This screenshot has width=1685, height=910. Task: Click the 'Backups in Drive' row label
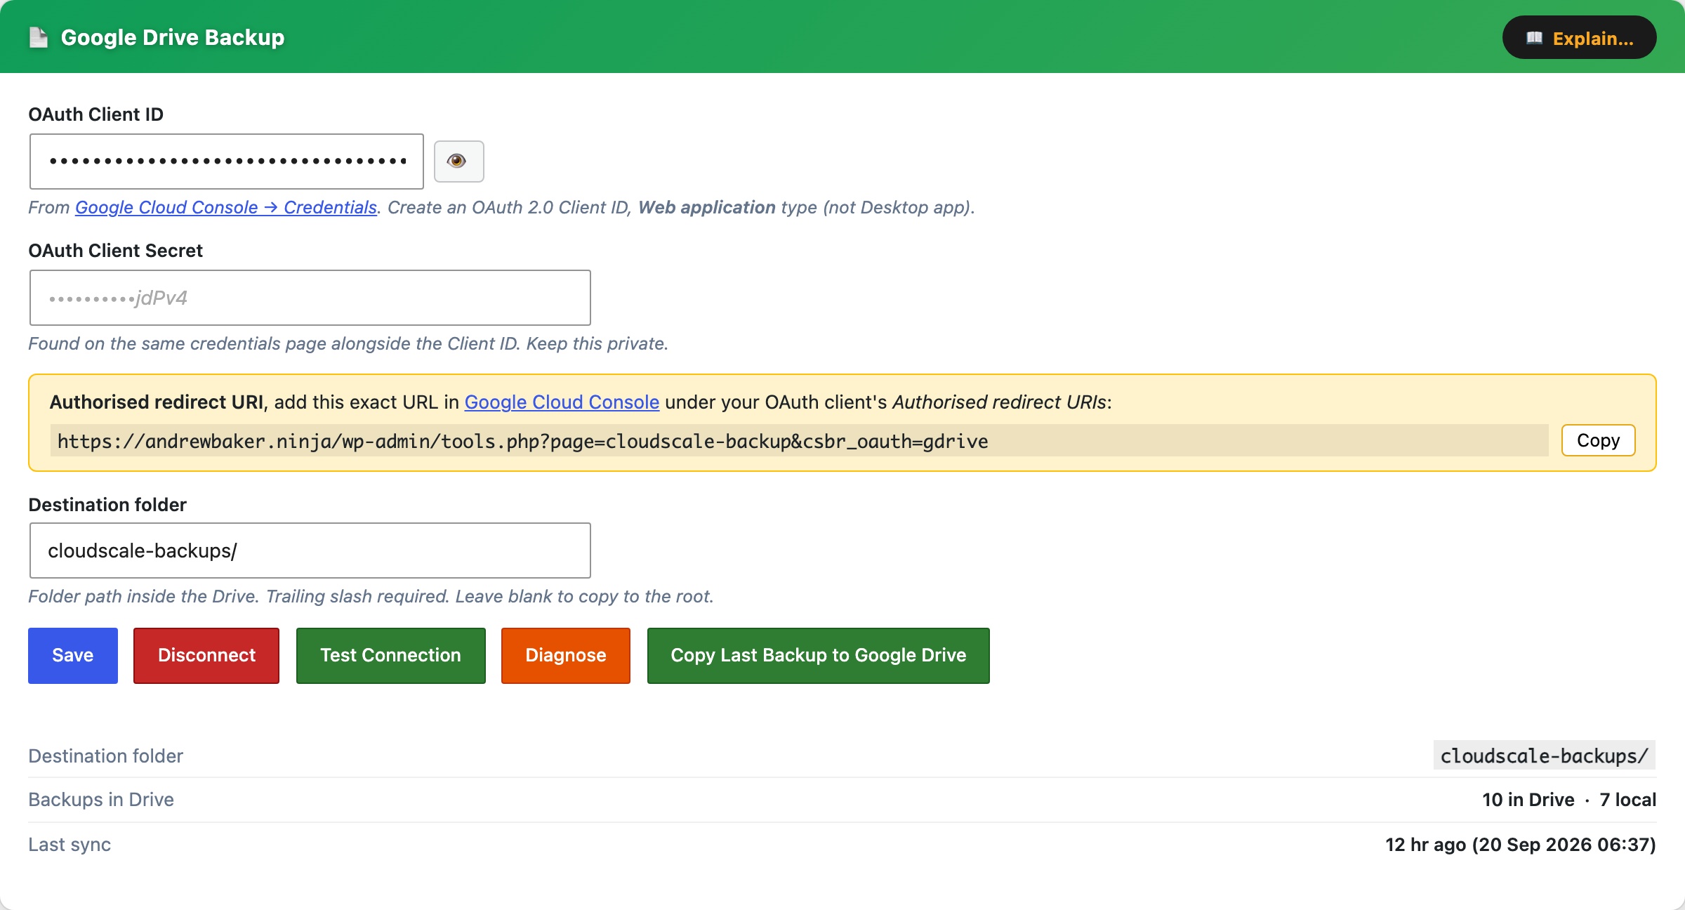101,800
